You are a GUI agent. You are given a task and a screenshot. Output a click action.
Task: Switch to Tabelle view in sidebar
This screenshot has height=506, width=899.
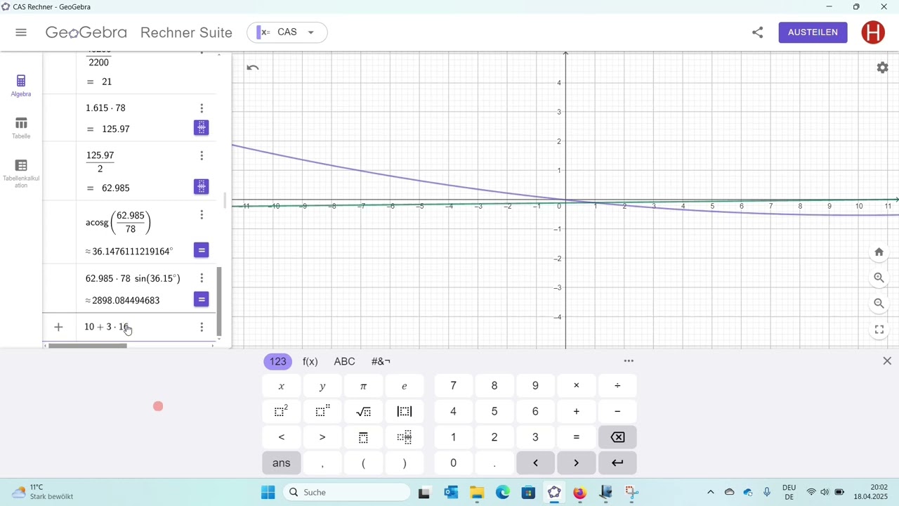[x=21, y=128]
